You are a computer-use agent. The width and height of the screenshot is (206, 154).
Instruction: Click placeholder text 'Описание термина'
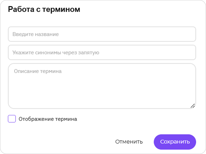(38, 71)
